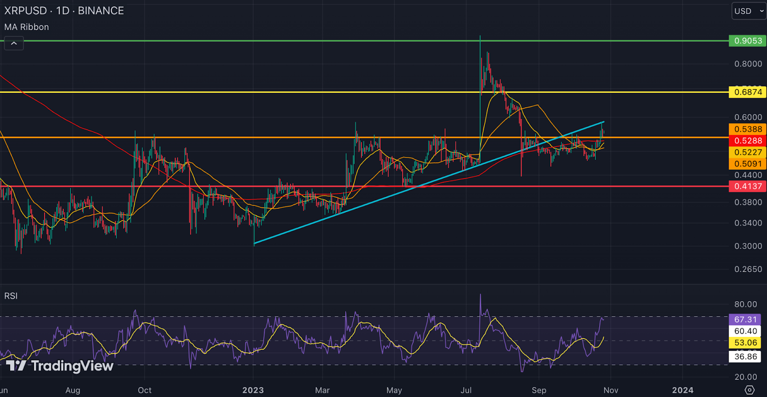The width and height of the screenshot is (767, 397).
Task: Click the purple 67.31 RSI value label
Action: (x=745, y=319)
